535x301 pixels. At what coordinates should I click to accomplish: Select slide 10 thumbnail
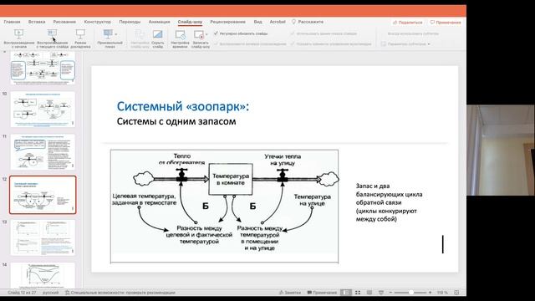point(43,110)
